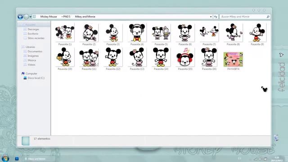This screenshot has height=162, width=288.
Task: Select the Pasasiita (13) thumbnail
Action: [137, 57]
